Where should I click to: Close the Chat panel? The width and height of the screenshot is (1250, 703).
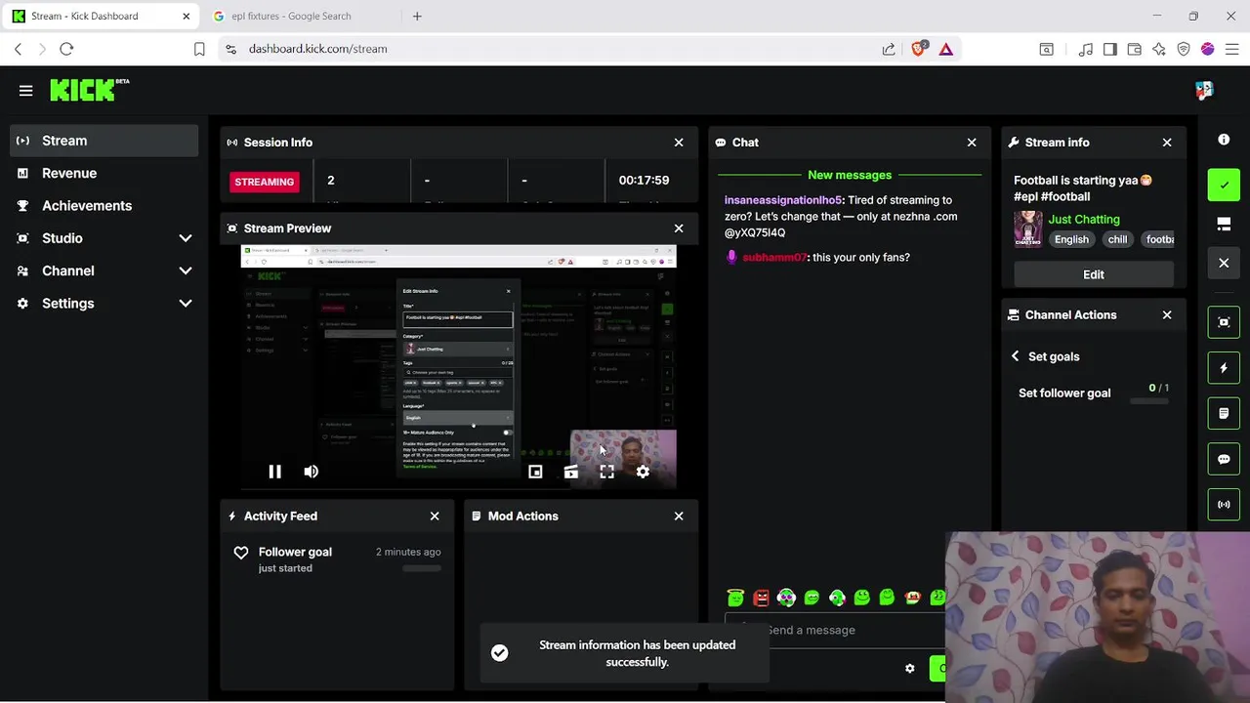[972, 143]
